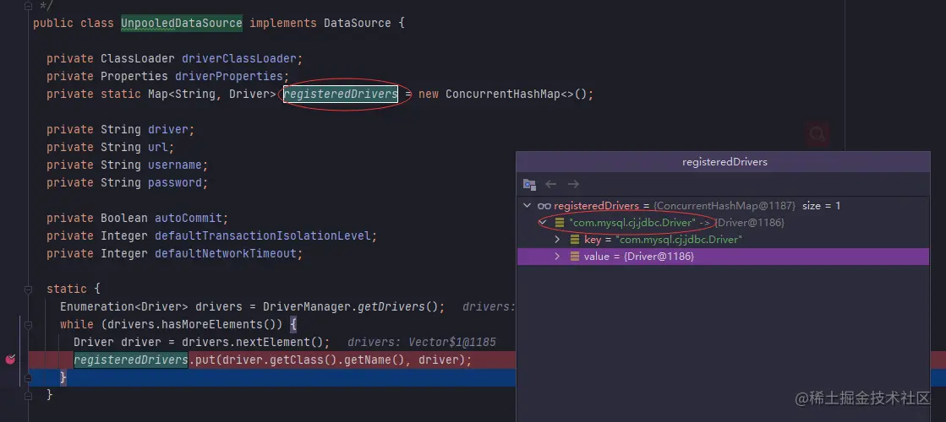The height and width of the screenshot is (422, 946).
Task: Click the inline hint drivers: Vector$1@1185
Action: click(422, 342)
